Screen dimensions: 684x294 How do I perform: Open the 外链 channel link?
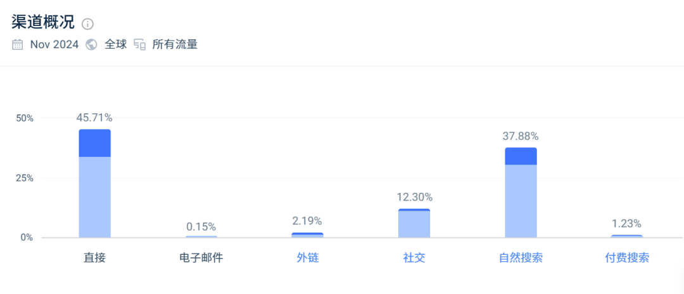pyautogui.click(x=307, y=258)
